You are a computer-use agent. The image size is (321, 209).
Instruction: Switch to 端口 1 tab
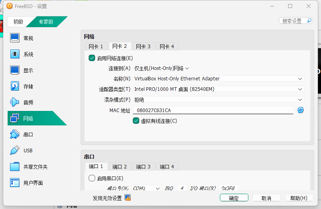[96, 166]
